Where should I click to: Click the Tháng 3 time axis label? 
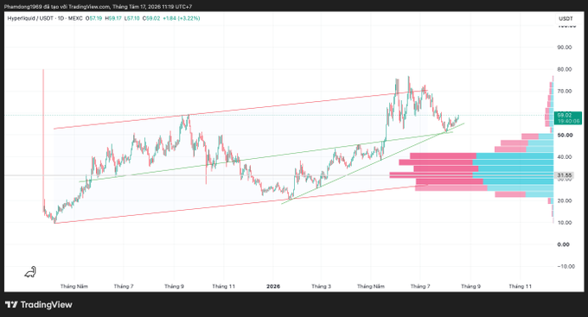pos(321,286)
